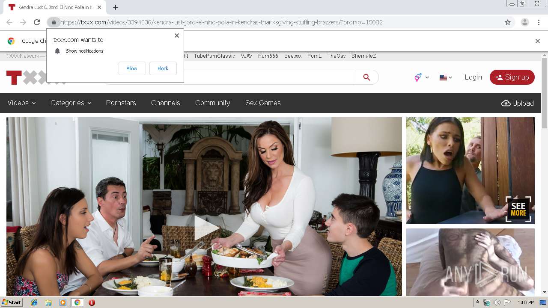Close the notification permission popup
The image size is (548, 308).
176,36
